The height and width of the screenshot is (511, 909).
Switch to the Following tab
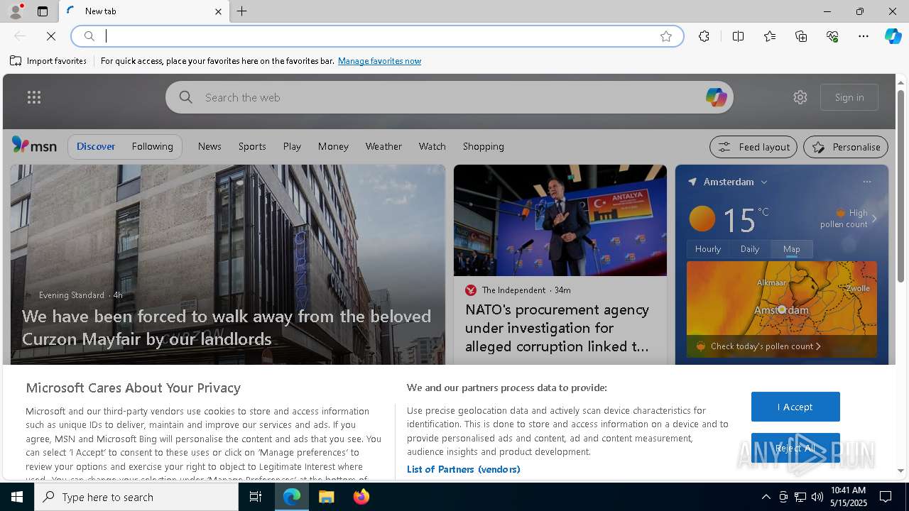pos(152,146)
